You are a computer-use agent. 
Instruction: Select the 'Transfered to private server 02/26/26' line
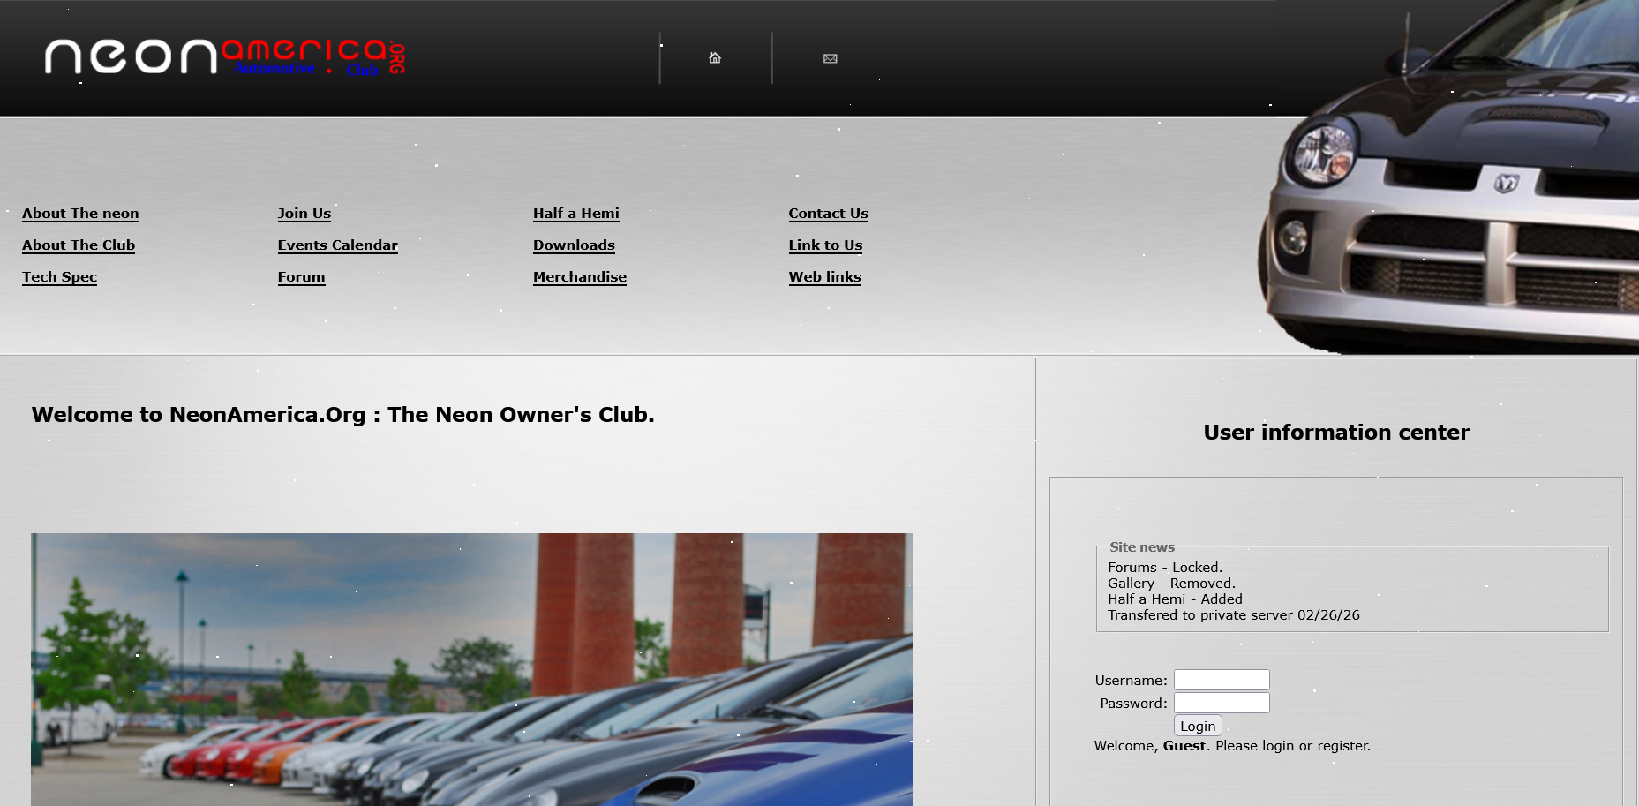coord(1234,615)
